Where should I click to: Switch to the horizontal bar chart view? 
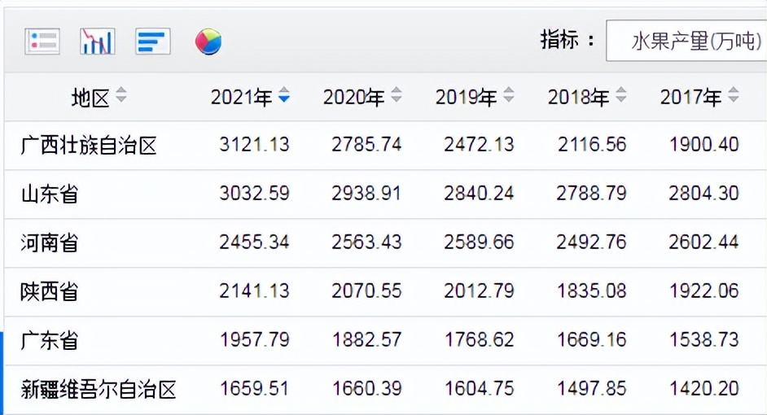pyautogui.click(x=152, y=41)
